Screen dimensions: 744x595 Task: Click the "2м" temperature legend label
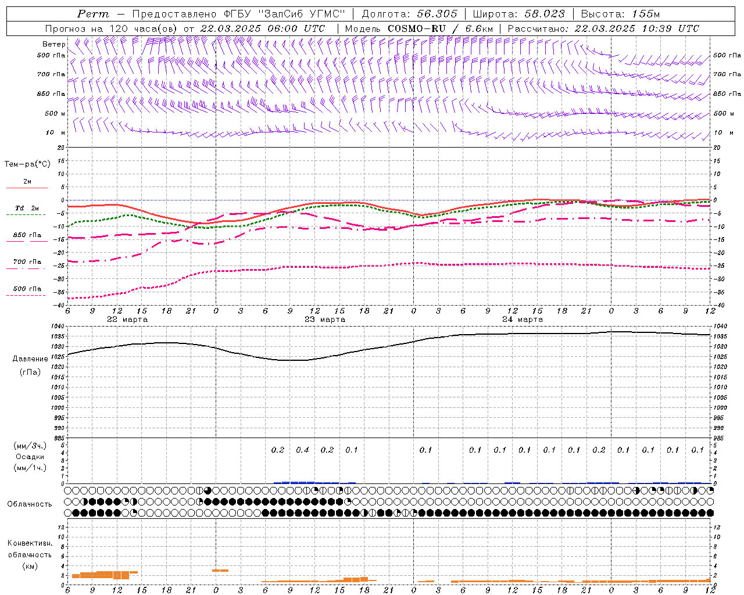(x=27, y=181)
